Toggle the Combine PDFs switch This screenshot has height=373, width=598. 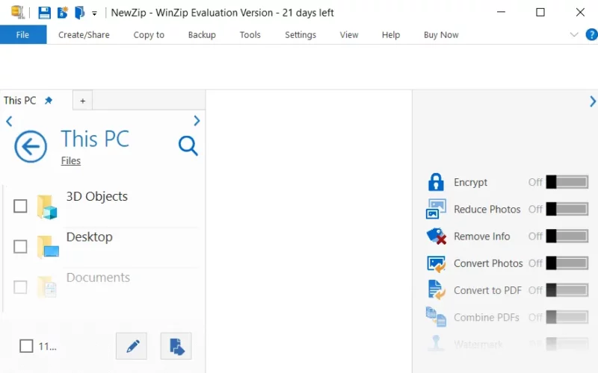click(567, 317)
